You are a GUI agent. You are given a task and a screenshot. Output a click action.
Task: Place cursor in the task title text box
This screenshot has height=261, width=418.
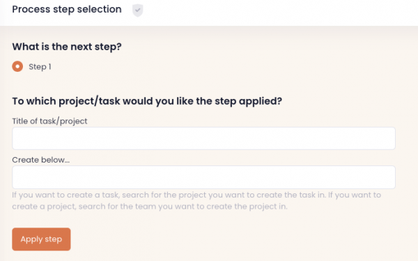coord(203,138)
